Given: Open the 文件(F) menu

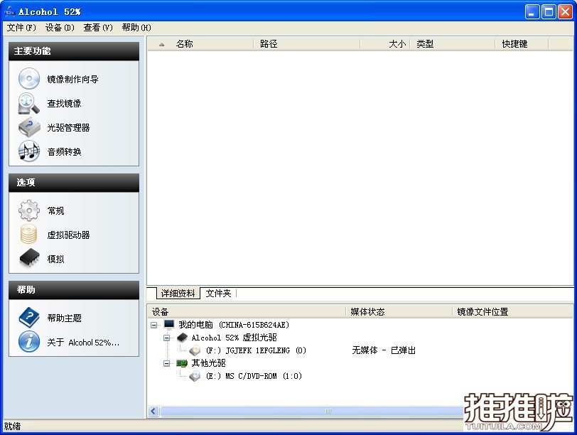Looking at the screenshot, I should (21, 28).
